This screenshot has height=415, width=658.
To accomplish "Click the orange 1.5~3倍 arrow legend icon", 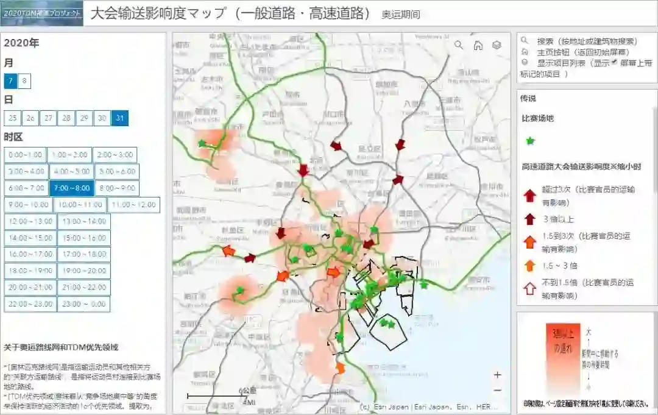I will 530,265.
